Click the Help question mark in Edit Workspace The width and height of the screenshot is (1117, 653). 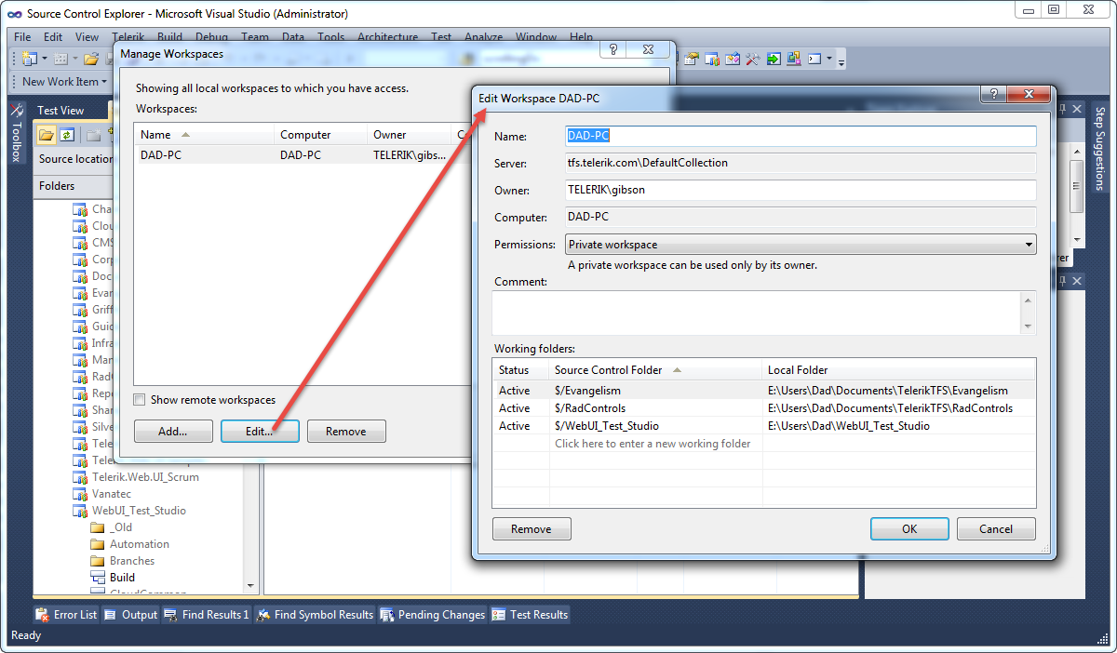pos(993,94)
